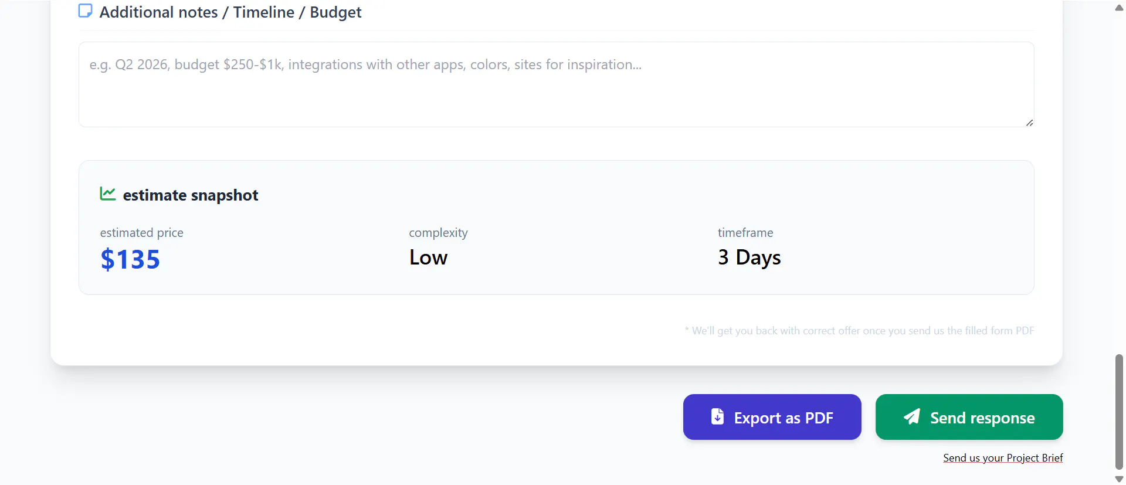The width and height of the screenshot is (1126, 485).
Task: Click the scrollbar up arrow
Action: [x=1119, y=8]
